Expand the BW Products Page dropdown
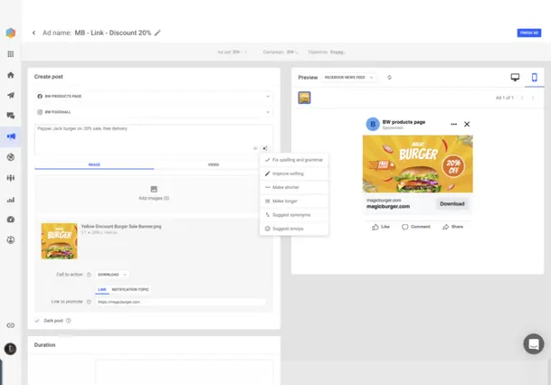Image resolution: width=551 pixels, height=385 pixels. pyautogui.click(x=154, y=96)
